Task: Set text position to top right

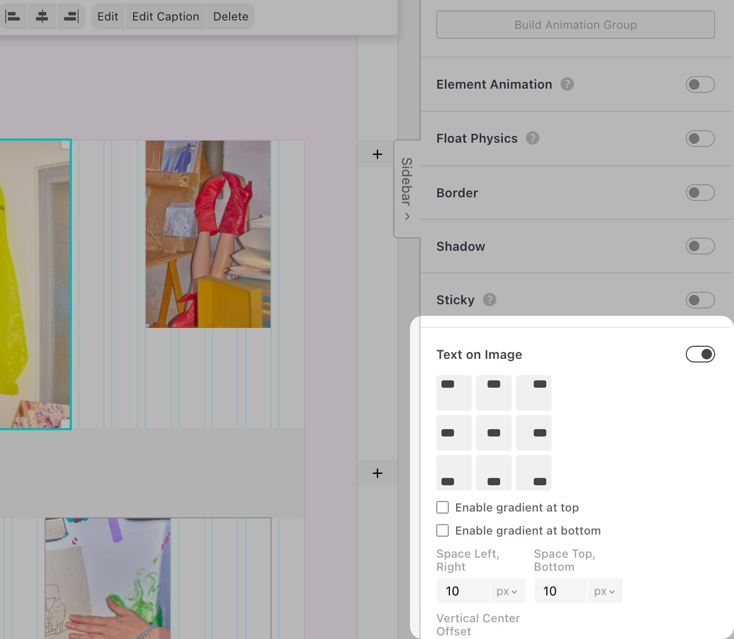Action: (533, 393)
